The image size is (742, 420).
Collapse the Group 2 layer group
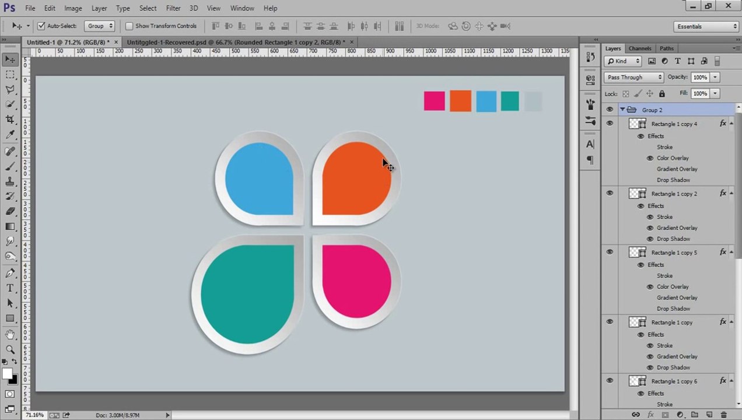tap(622, 110)
